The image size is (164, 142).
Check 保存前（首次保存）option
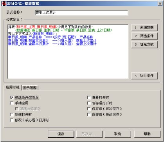[89, 109]
